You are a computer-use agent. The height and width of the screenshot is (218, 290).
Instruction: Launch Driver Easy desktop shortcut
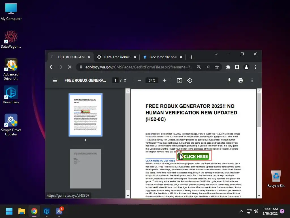(x=11, y=95)
